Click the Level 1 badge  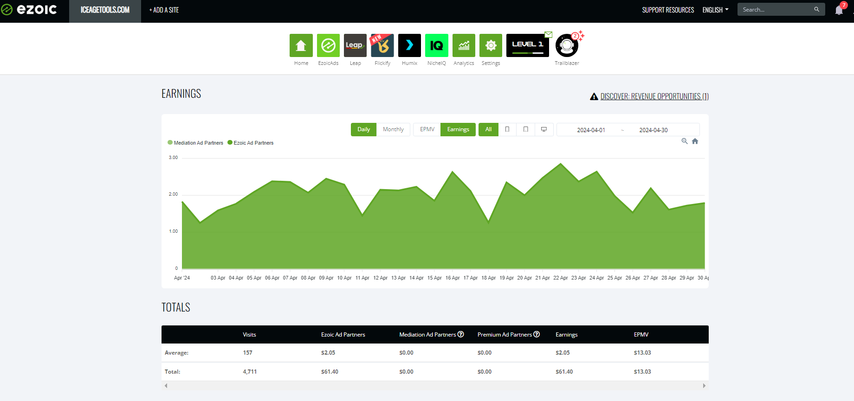(x=528, y=45)
